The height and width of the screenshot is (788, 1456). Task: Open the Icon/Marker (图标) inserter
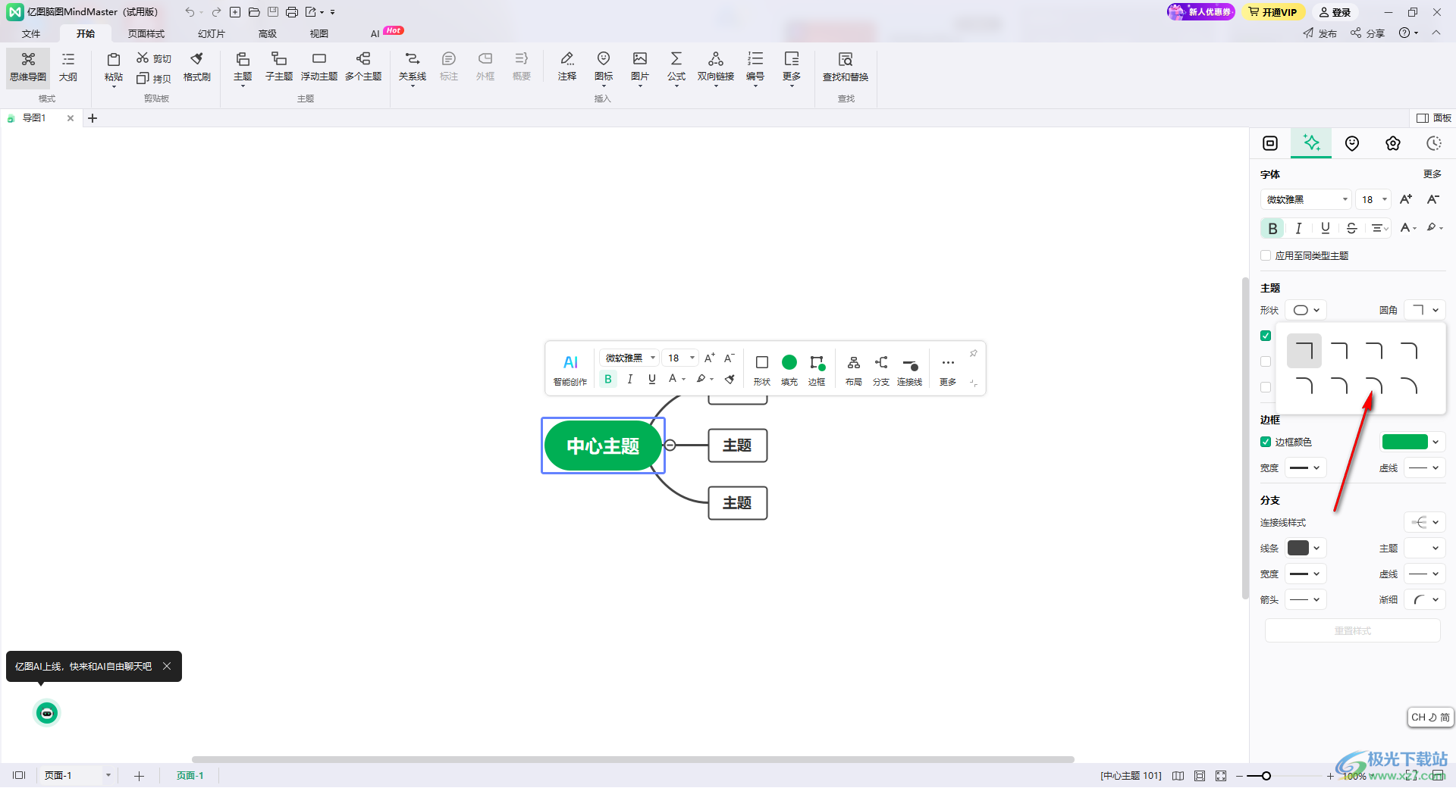pos(604,67)
